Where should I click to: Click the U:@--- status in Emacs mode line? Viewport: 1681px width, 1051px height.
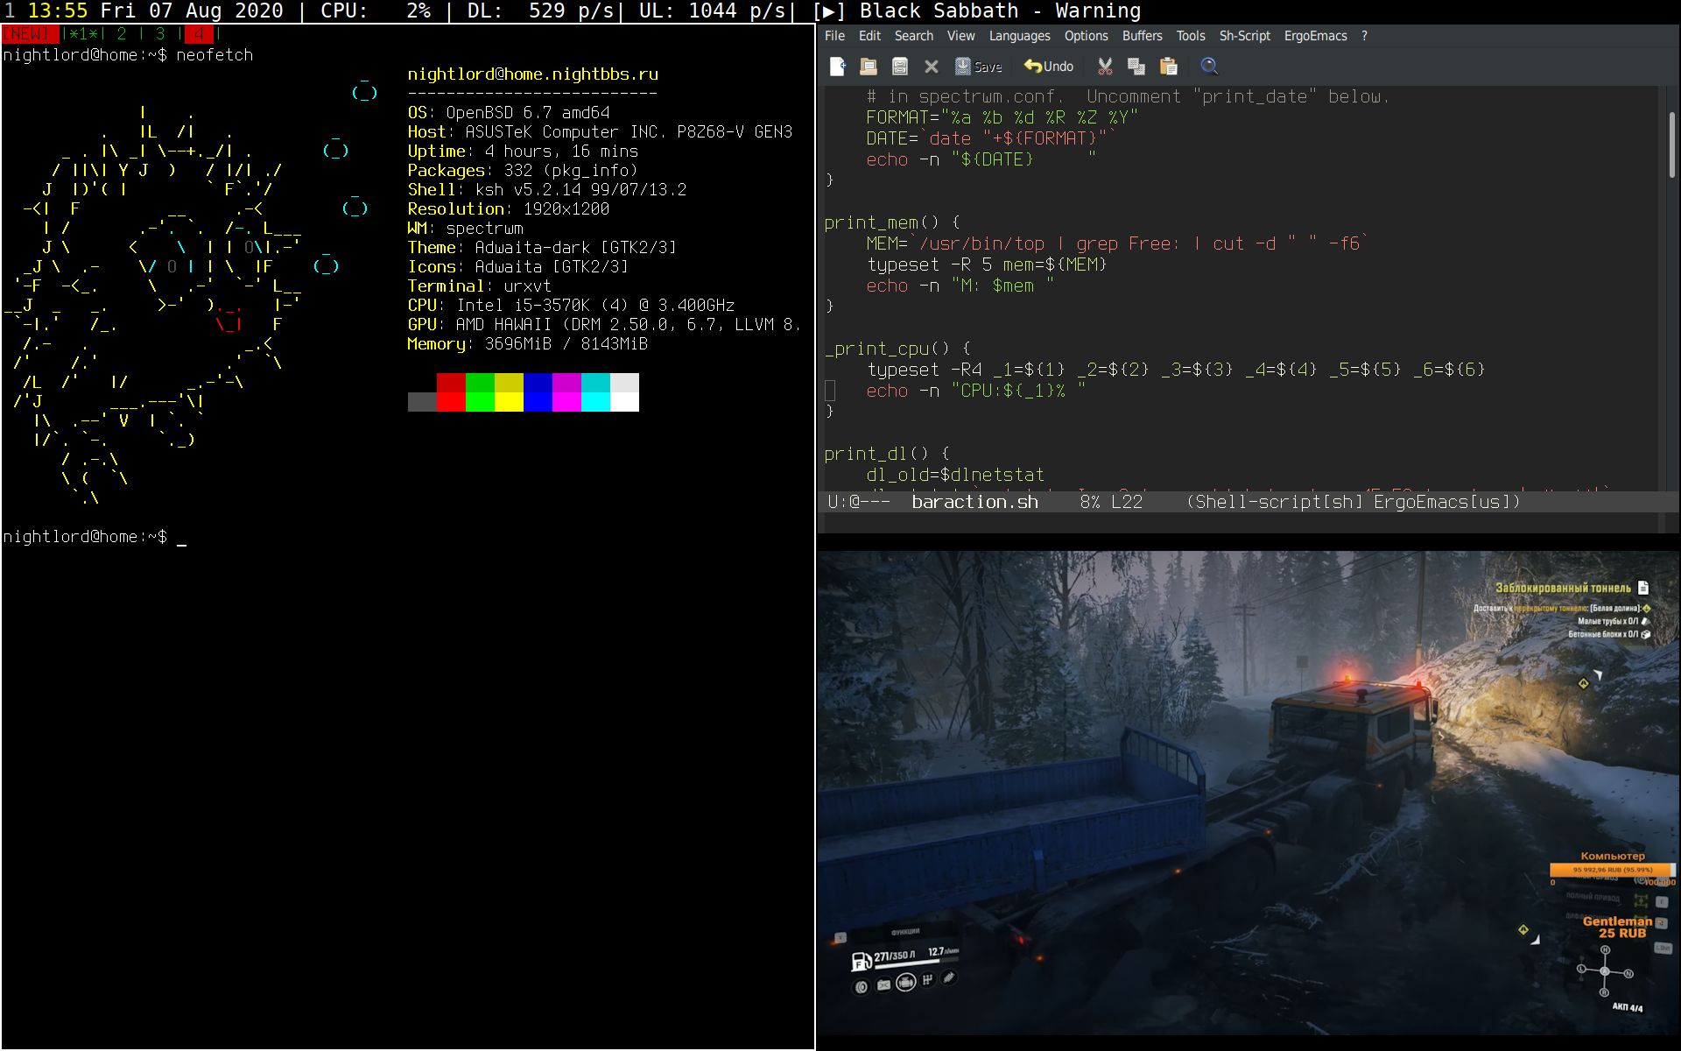click(x=859, y=502)
